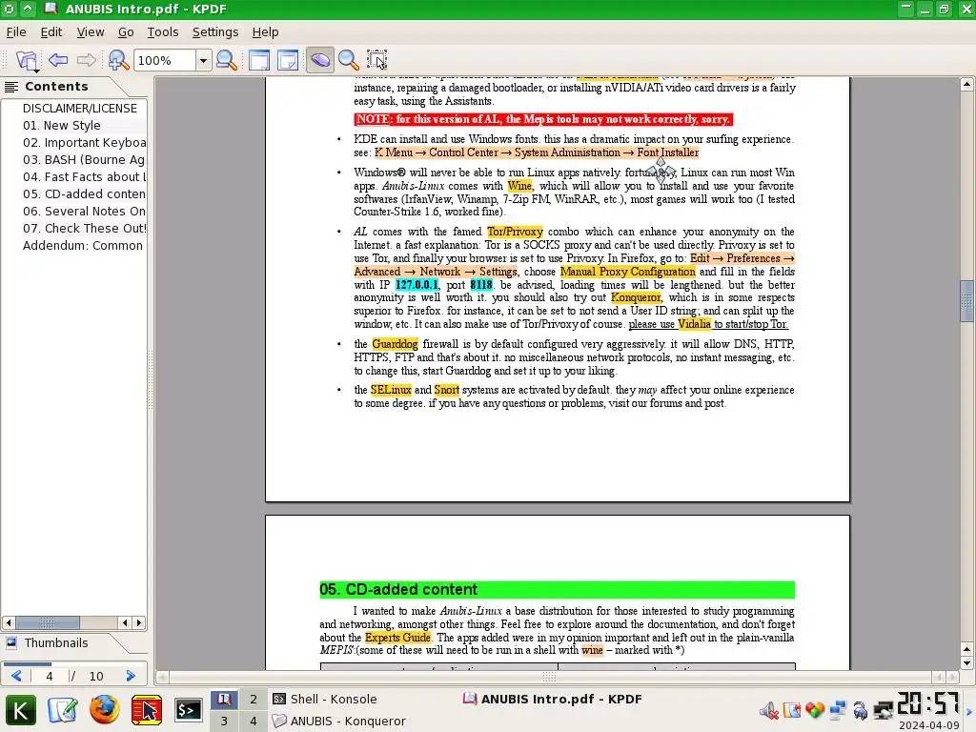Viewport: 976px width, 732px height.
Task: Open network computers tray icon
Action: (x=838, y=710)
